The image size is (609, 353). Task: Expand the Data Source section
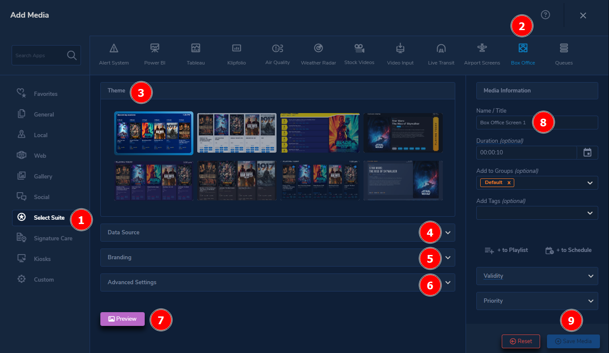pyautogui.click(x=278, y=233)
